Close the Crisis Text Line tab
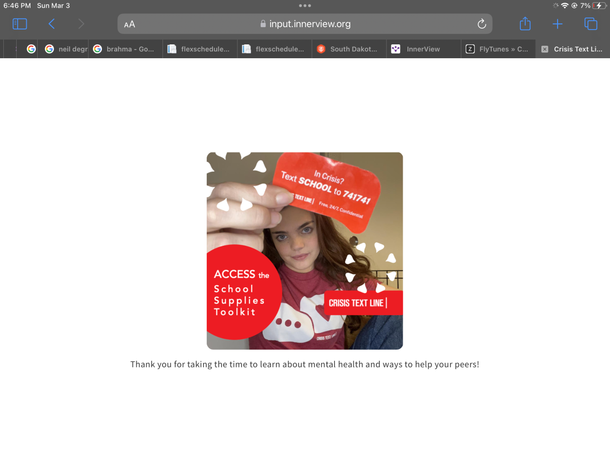 (x=545, y=49)
